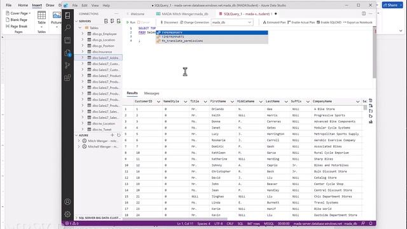This screenshot has width=407, height=229.
Task: Choose TIMEFROMPARTS from the autocomplete list
Action: [x=212, y=37]
